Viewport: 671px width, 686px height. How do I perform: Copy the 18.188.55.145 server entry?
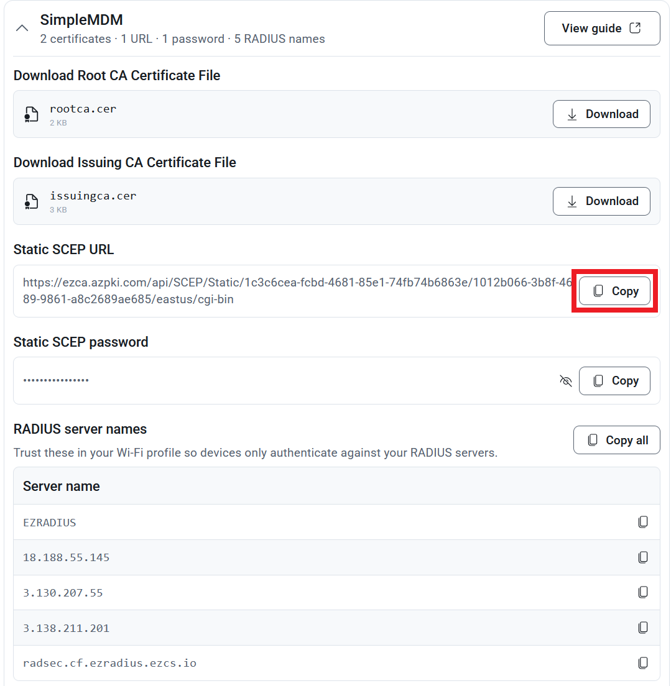click(643, 557)
